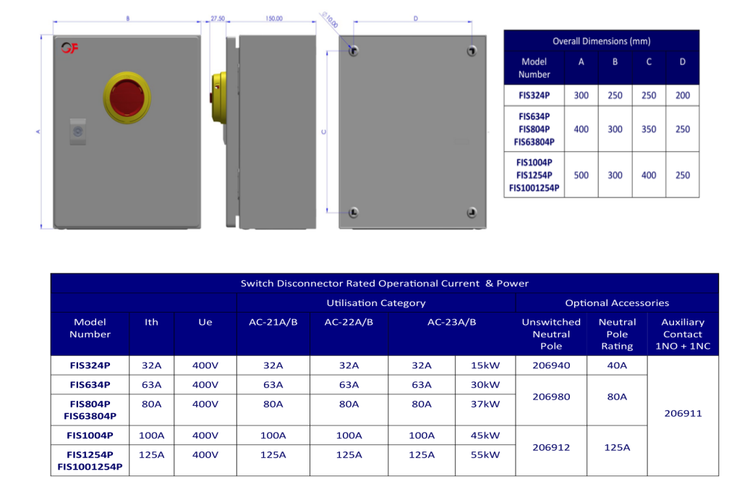This screenshot has width=742, height=487.
Task: Select the Optional Accessories column header
Action: point(617,303)
